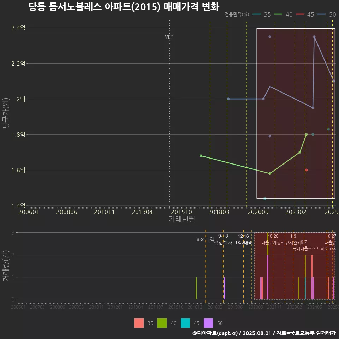Select the green 40㎡ point near 1.7억
Viewport: 339px width, 339px height.
click(300, 152)
